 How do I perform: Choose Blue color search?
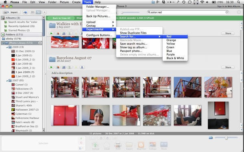click(175, 51)
